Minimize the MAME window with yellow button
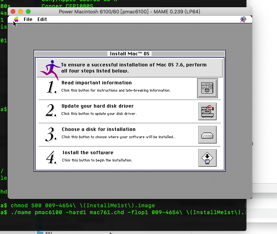 pos(21,11)
